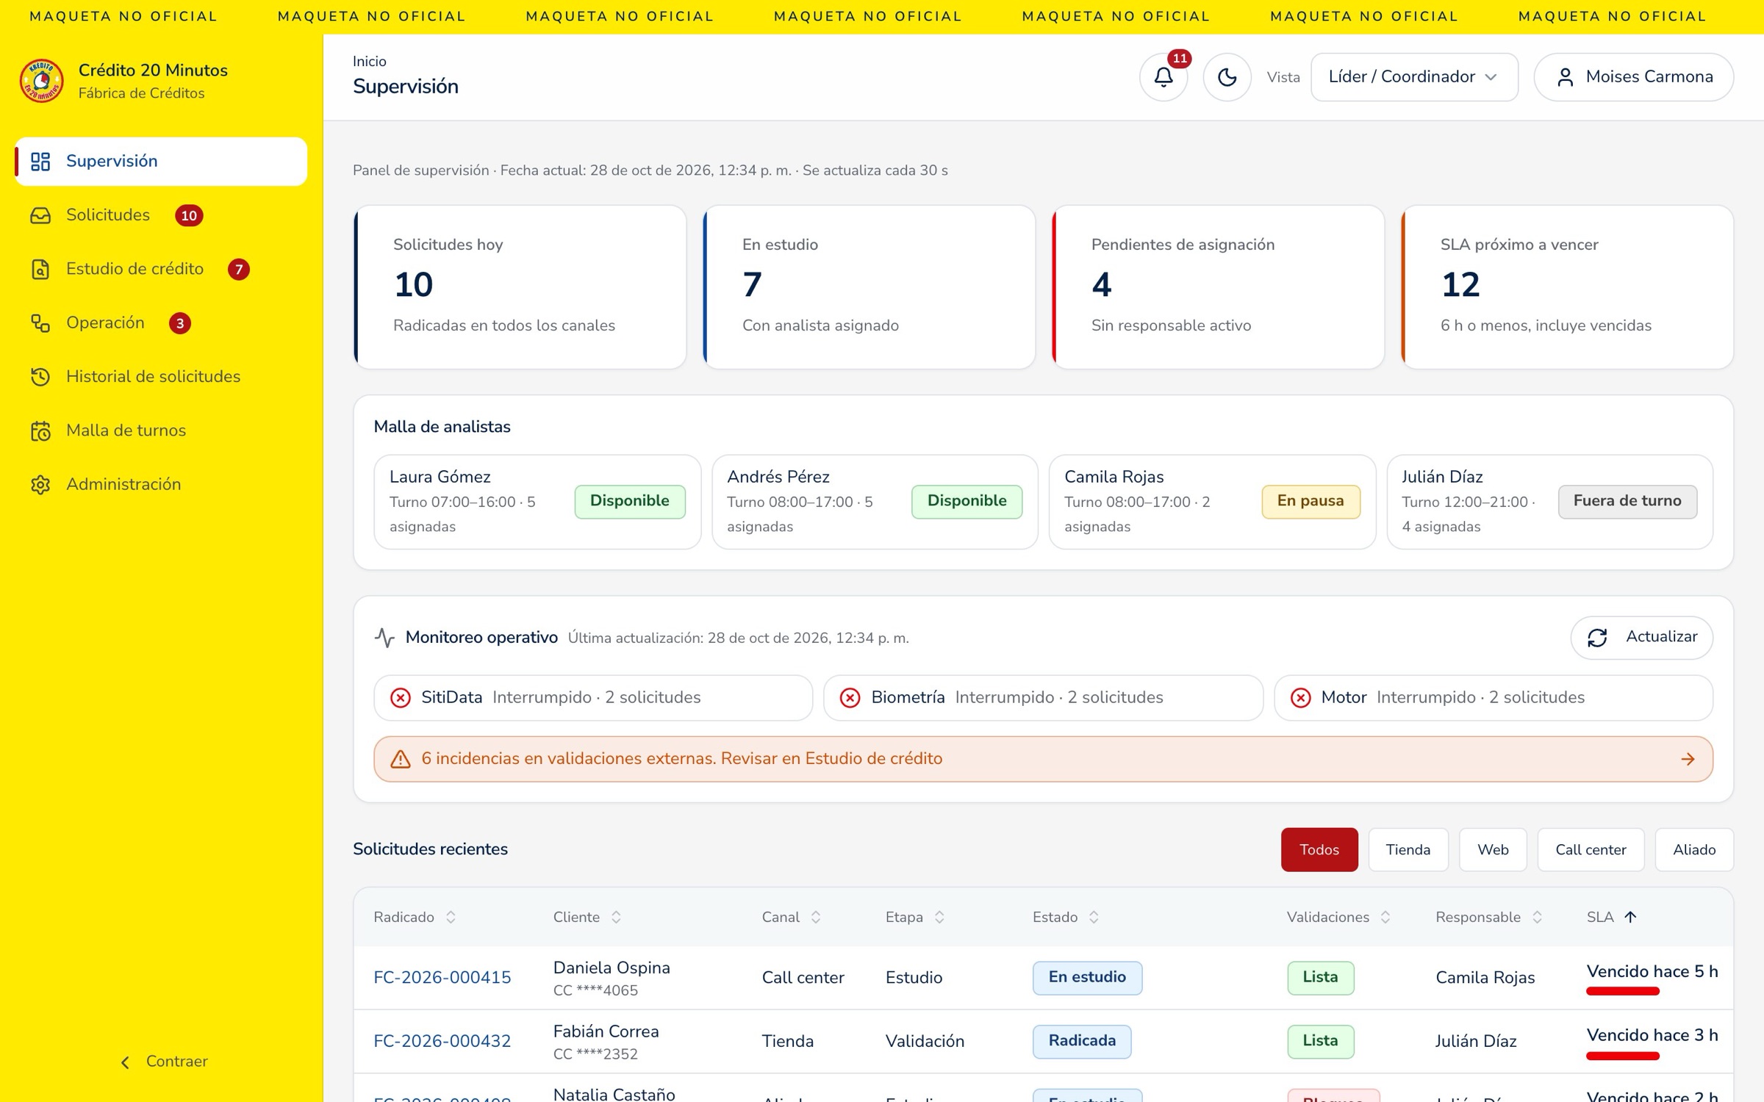Click the arrow on incidencias alert banner
This screenshot has width=1764, height=1102.
point(1688,759)
